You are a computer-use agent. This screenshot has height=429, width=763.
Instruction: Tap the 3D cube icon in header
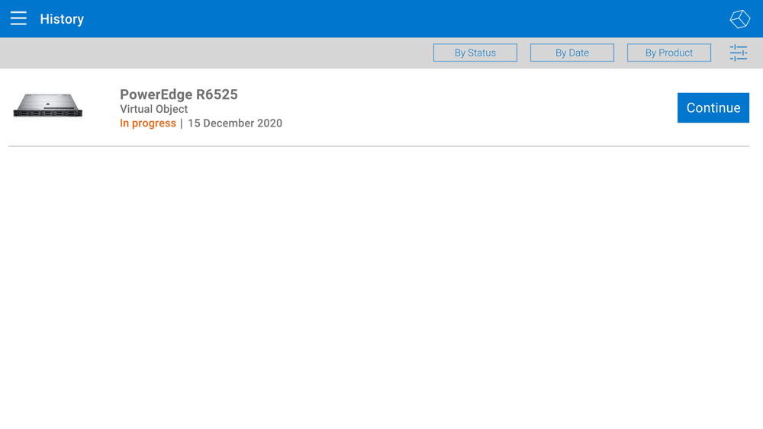(x=739, y=19)
